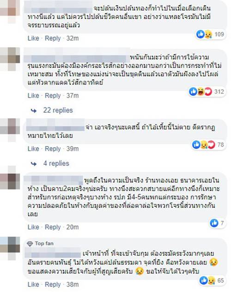Screen dimensions: 231x292
Task: Like the comment posted 32m ago
Action: coord(33,38)
